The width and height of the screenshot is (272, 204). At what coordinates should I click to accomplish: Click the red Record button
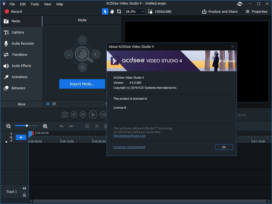tap(13, 11)
